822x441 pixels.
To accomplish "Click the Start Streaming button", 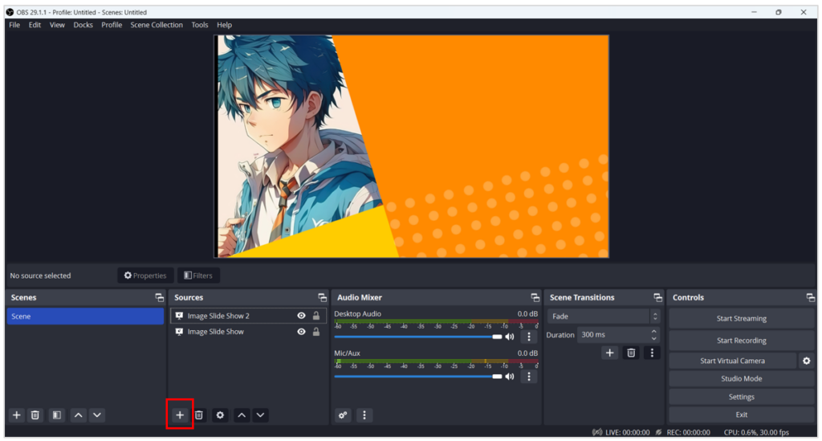I will [740, 319].
